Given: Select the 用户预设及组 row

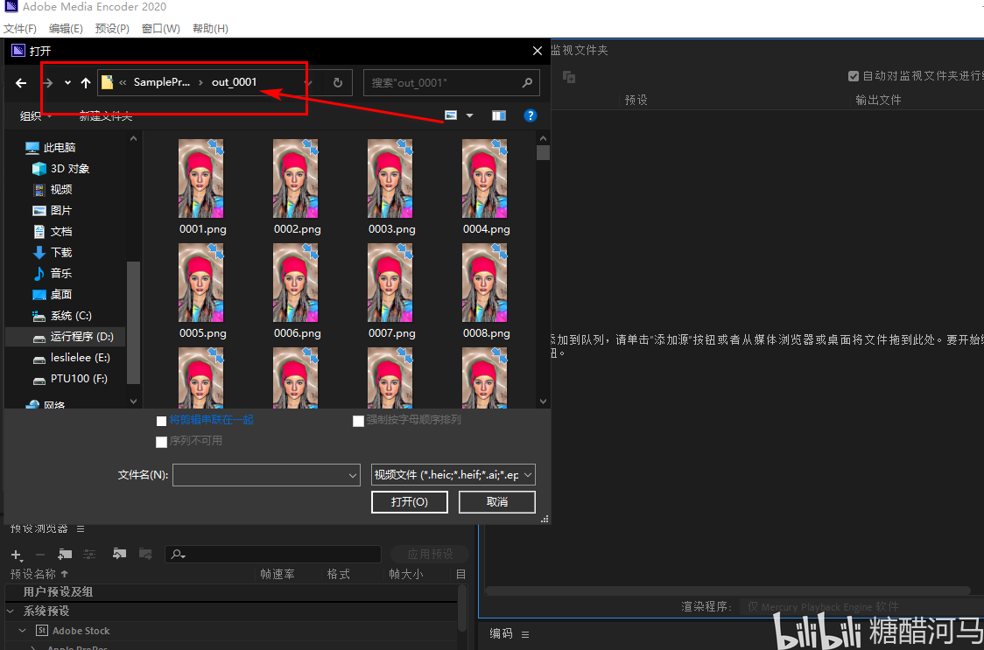Looking at the screenshot, I should point(232,591).
